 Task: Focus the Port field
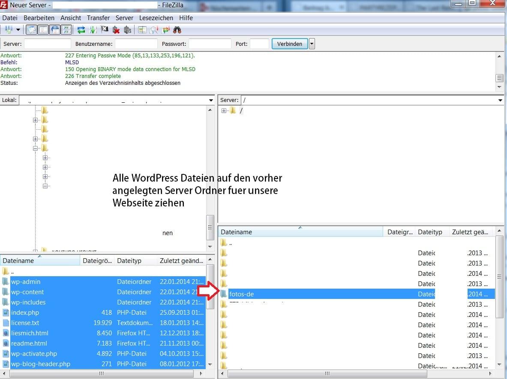coord(259,44)
